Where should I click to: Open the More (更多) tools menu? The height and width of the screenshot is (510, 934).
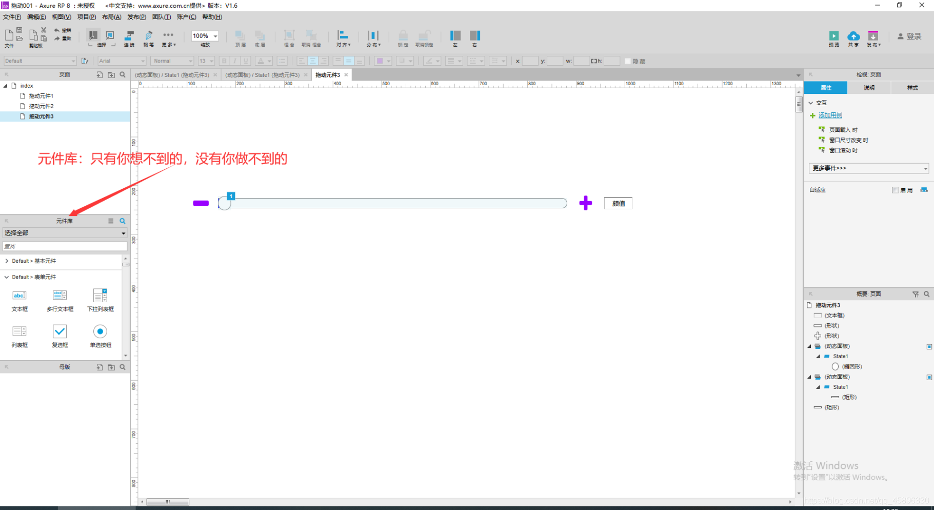click(169, 38)
